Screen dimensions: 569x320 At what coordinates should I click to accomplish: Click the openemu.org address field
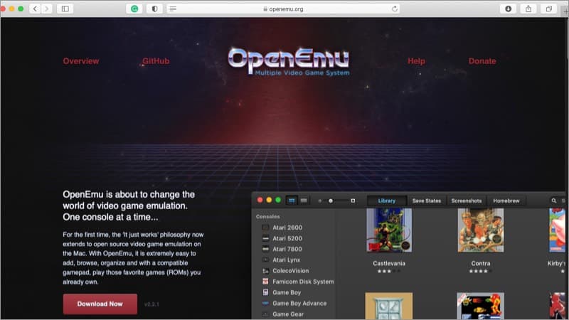click(x=283, y=9)
